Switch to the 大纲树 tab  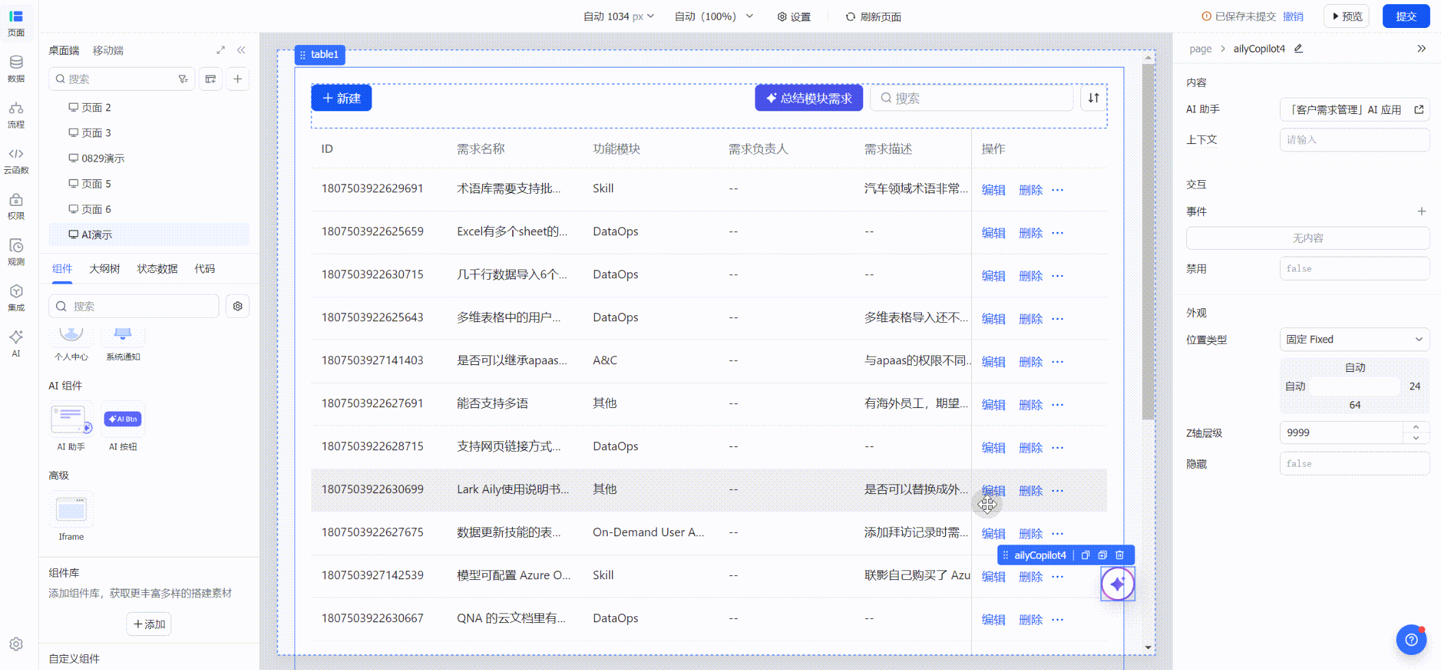click(104, 269)
